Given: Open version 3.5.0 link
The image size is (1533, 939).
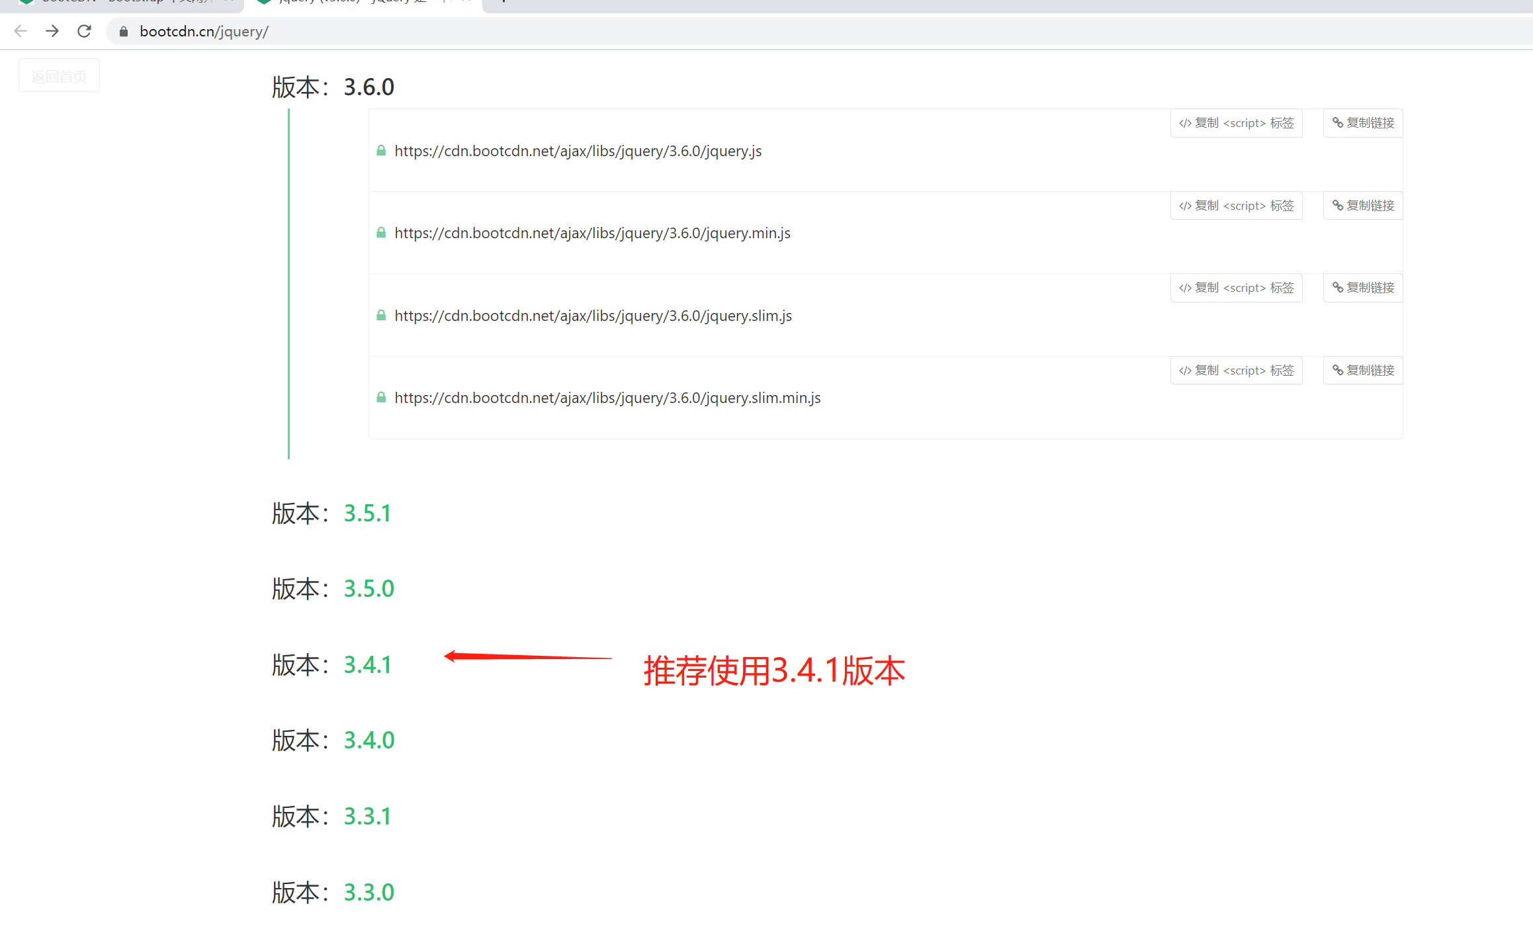Looking at the screenshot, I should 369,589.
